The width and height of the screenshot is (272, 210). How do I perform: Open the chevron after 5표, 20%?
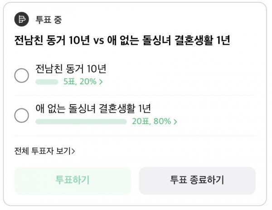[x=101, y=82]
